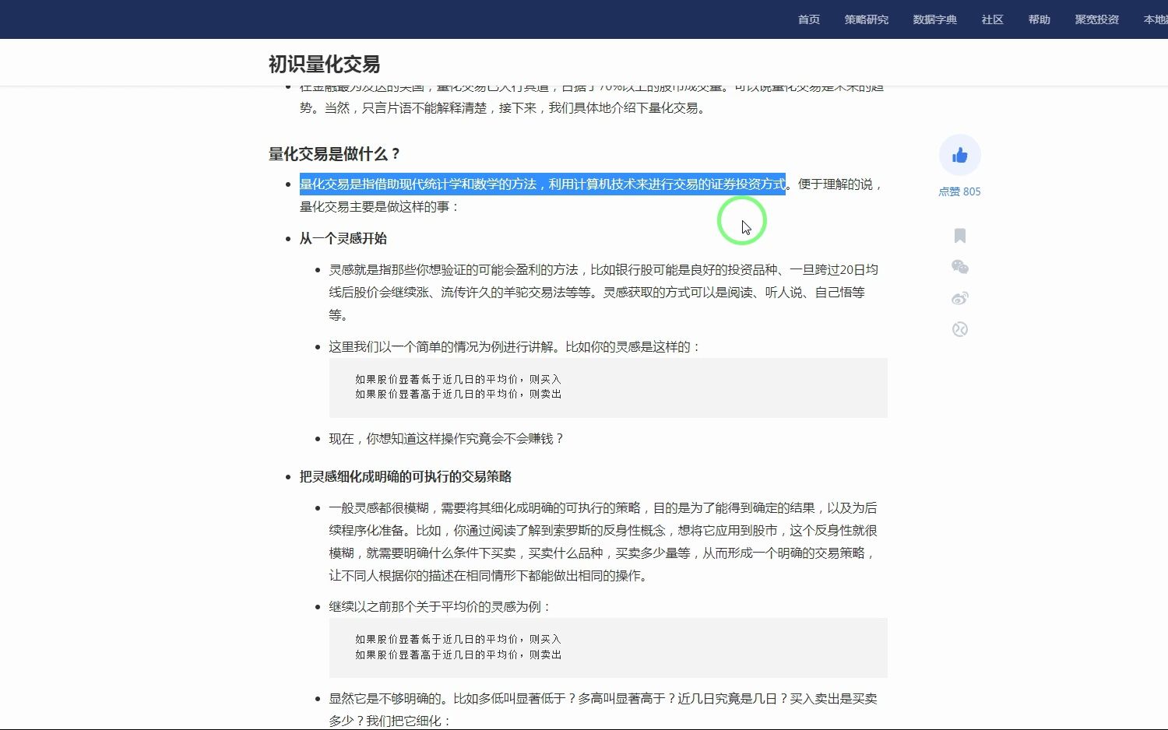Click the page title 初识量化交易
The width and height of the screenshot is (1168, 730).
pyautogui.click(x=324, y=64)
